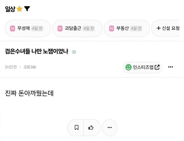Click the 2시간전 timestamp
This screenshot has width=184, height=141.
[11, 67]
